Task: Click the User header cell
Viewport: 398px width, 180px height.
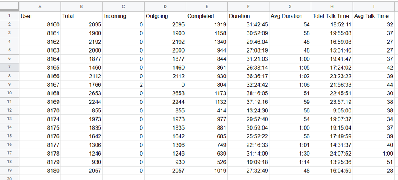Action: (x=40, y=16)
